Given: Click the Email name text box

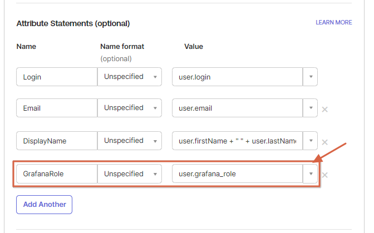Looking at the screenshot, I should tap(56, 108).
